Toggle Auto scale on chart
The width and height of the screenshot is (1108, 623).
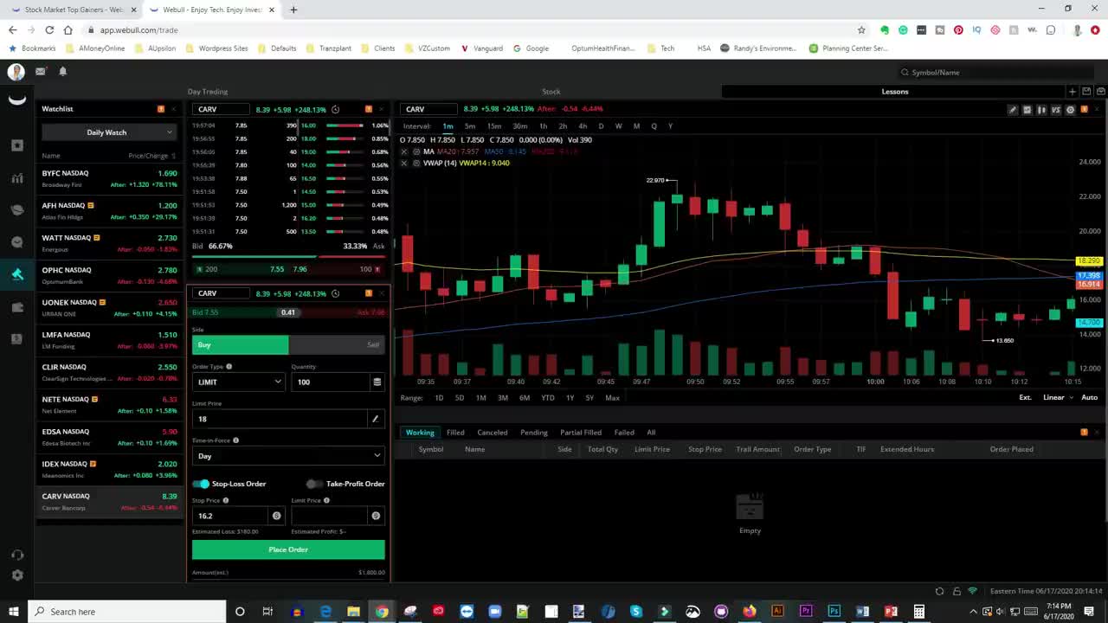click(x=1089, y=397)
